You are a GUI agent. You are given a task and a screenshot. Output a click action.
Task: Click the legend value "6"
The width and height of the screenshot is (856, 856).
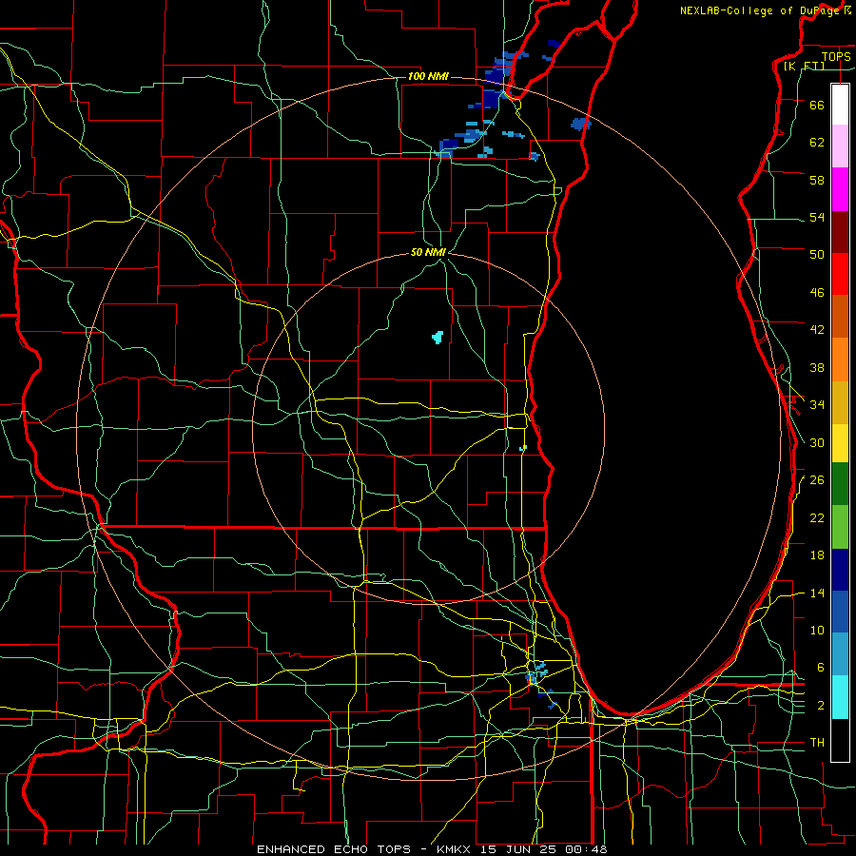tap(820, 668)
